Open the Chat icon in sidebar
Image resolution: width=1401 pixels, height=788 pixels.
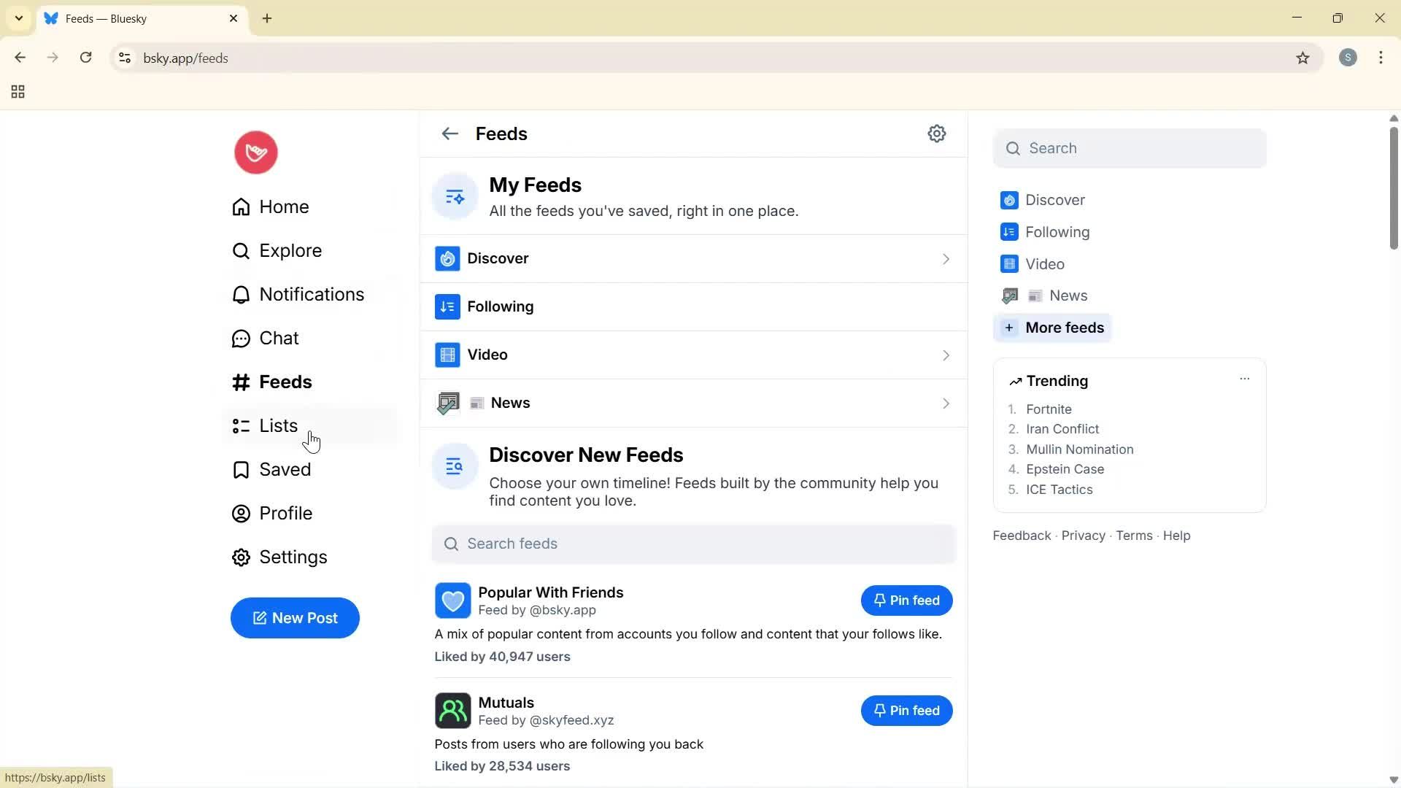click(241, 338)
